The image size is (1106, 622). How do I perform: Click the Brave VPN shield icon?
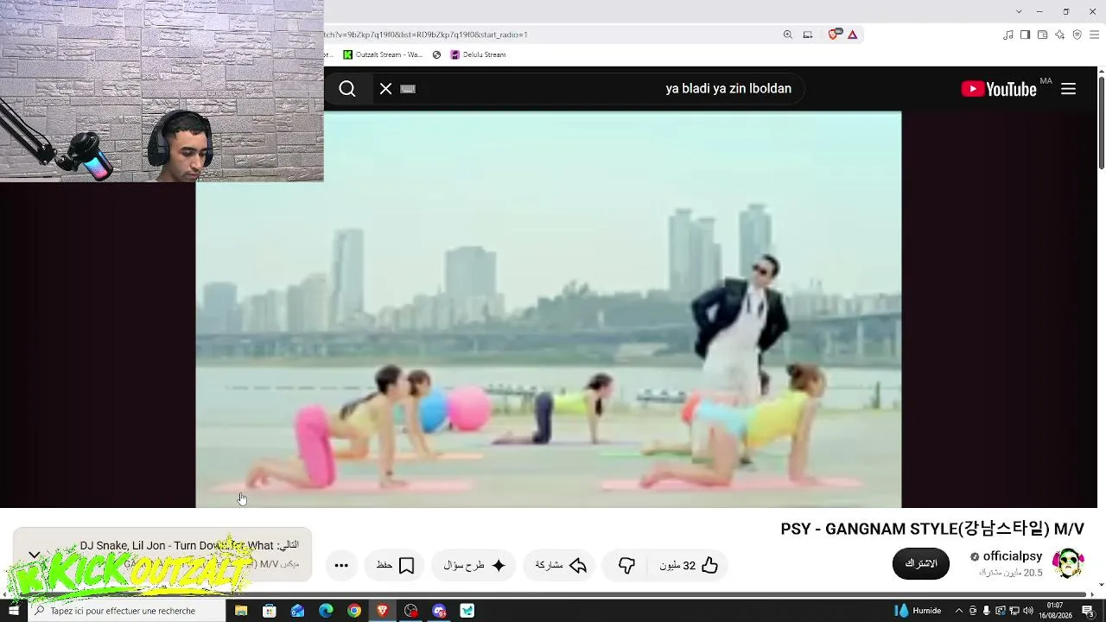pyautogui.click(x=1077, y=35)
